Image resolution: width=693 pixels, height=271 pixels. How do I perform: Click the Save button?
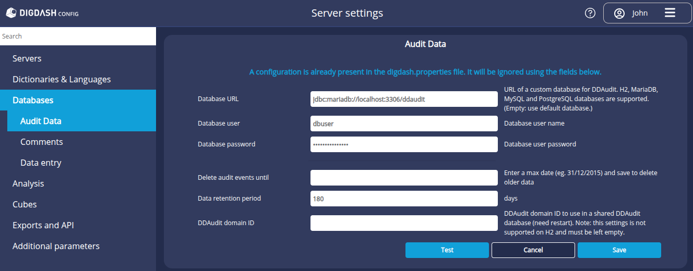(619, 250)
